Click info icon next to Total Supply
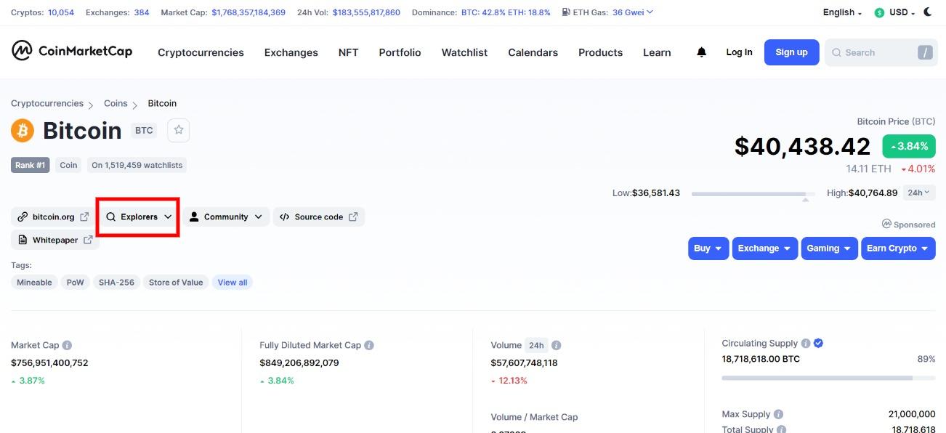 782,429
